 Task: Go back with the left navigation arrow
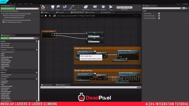pos(46,16)
